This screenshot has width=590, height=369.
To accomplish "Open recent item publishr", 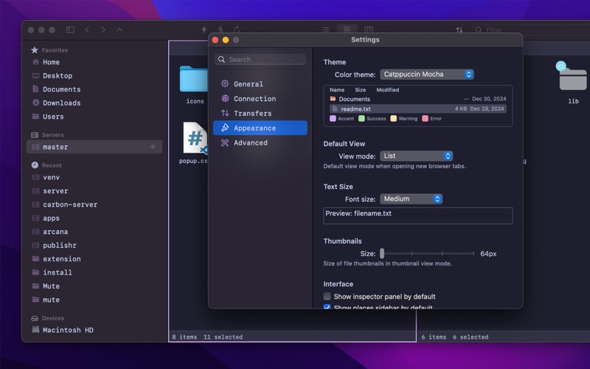I will 60,245.
